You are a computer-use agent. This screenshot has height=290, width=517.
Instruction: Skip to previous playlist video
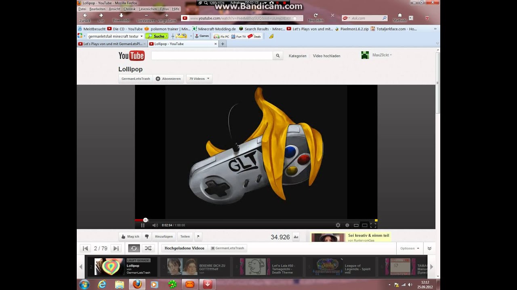[85, 249]
